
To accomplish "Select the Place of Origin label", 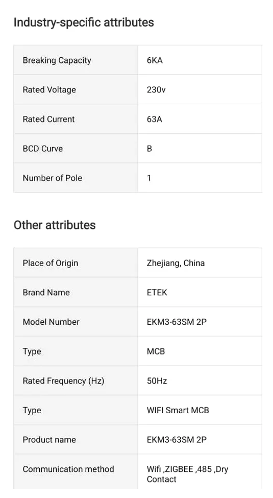I will click(50, 263).
